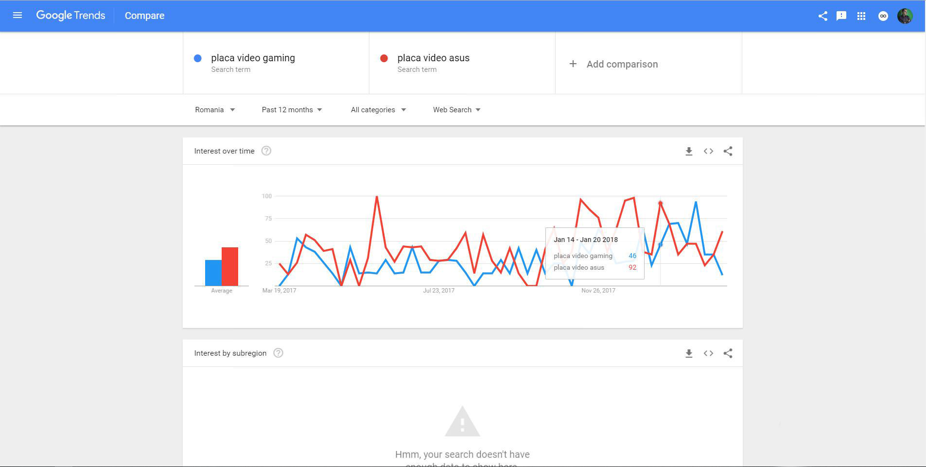Click Add comparison button
Image resolution: width=926 pixels, height=467 pixels.
[x=613, y=64]
